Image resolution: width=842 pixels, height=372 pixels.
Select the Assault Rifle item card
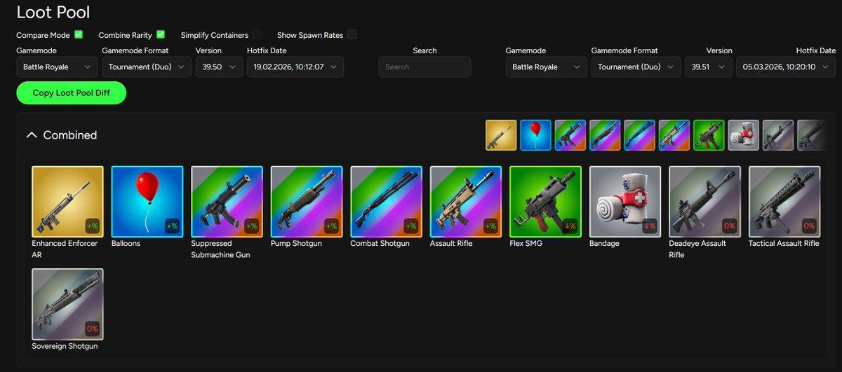pos(466,201)
